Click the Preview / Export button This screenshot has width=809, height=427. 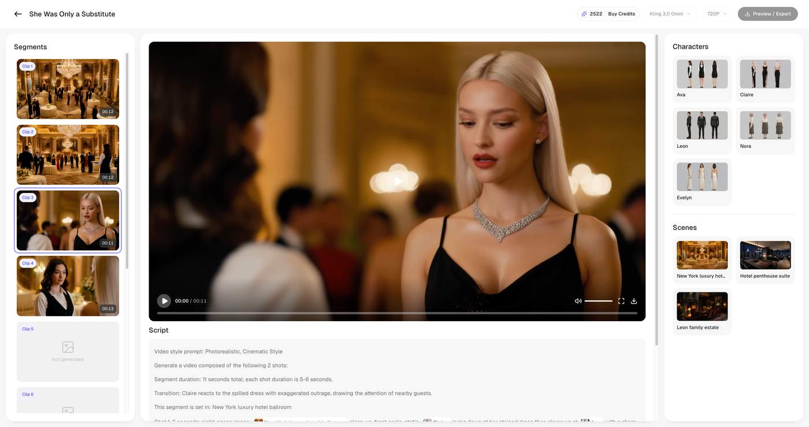(x=767, y=14)
